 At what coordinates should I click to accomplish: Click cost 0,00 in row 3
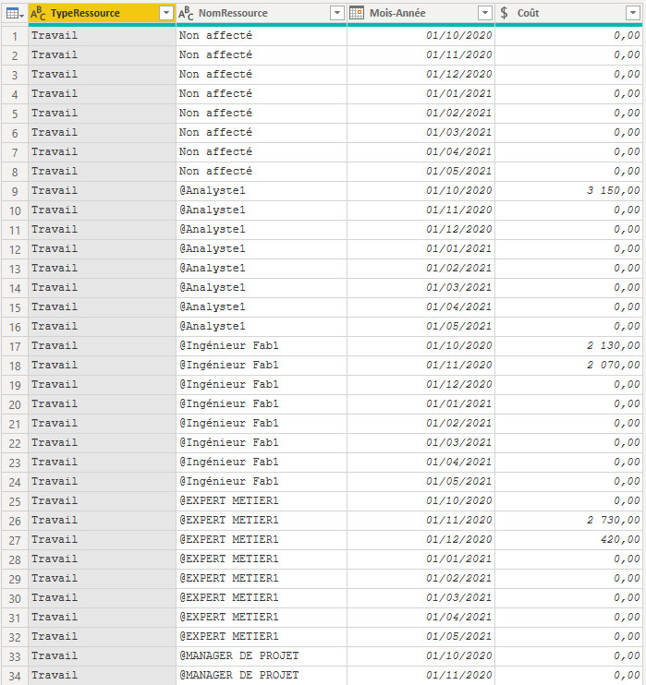627,74
